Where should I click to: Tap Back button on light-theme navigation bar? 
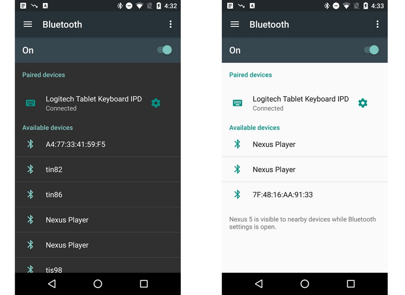point(259,284)
